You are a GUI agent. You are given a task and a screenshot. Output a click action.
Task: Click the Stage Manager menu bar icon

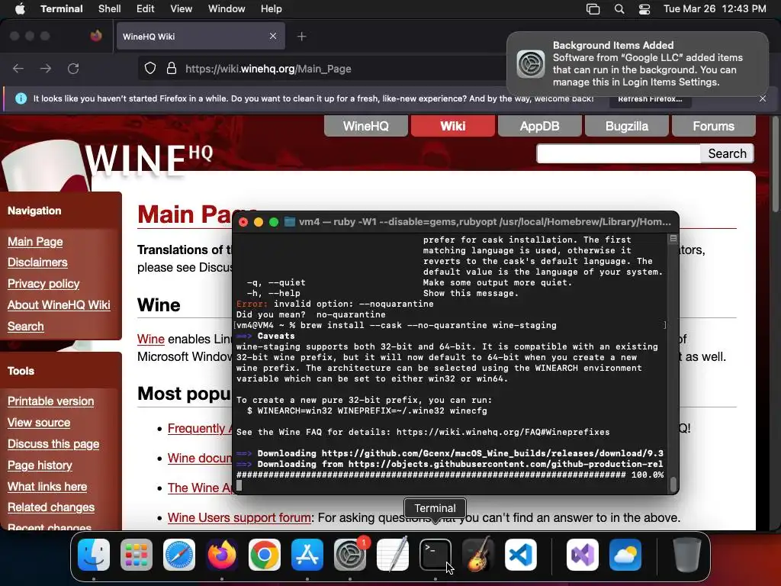click(593, 9)
